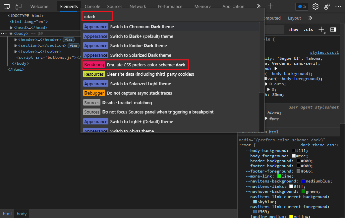Expand the padding '0' value triangle
This screenshot has height=218, width=345.
coord(268,89)
